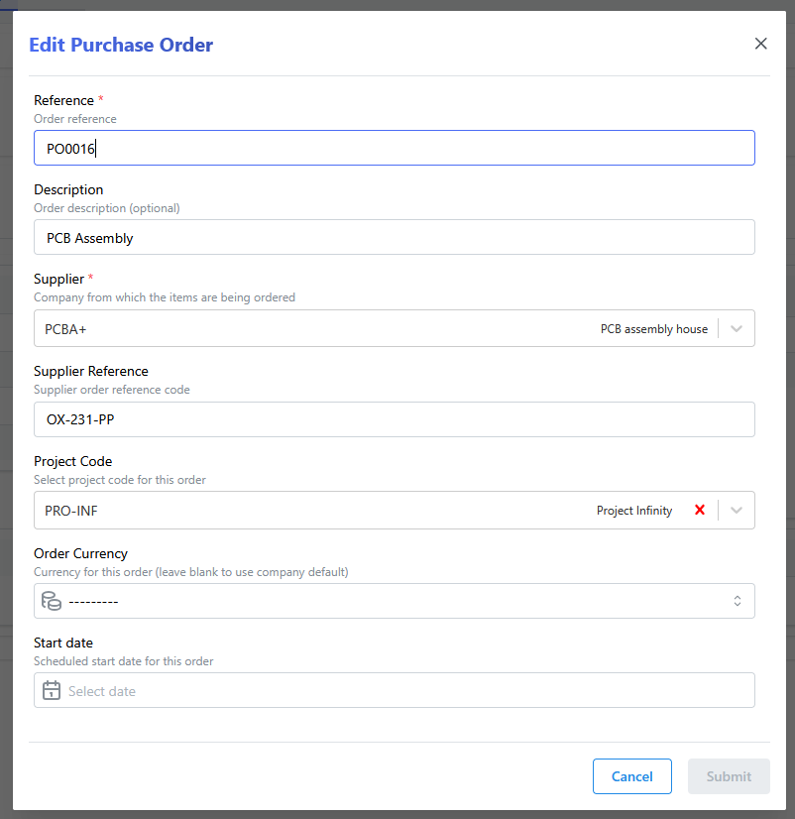Screen dimensions: 795x819
Task: Click the PCB assembly house description text
Action: coord(654,329)
